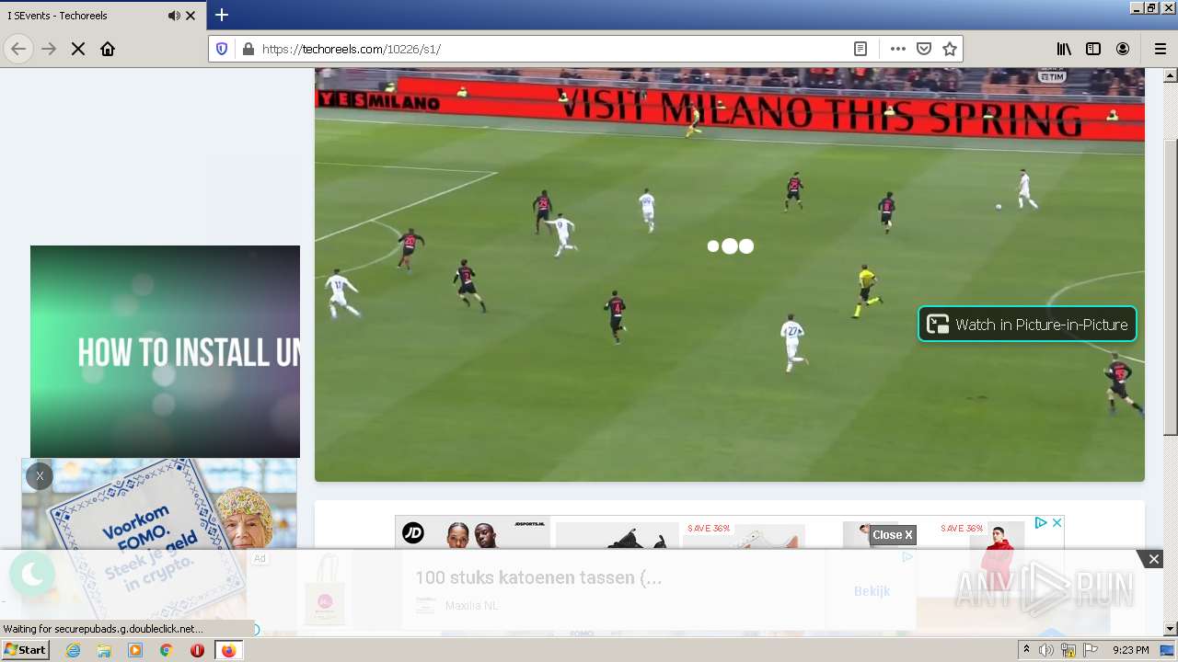Screen dimensions: 1178x662
Task: Show hidden system tray icons
Action: [x=1026, y=650]
